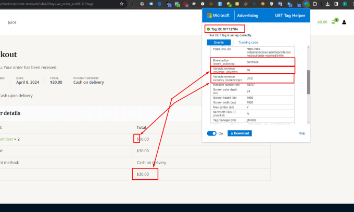This screenshot has width=354, height=212.
Task: Click the white round extension icon
Action: pyautogui.click(x=203, y=4)
